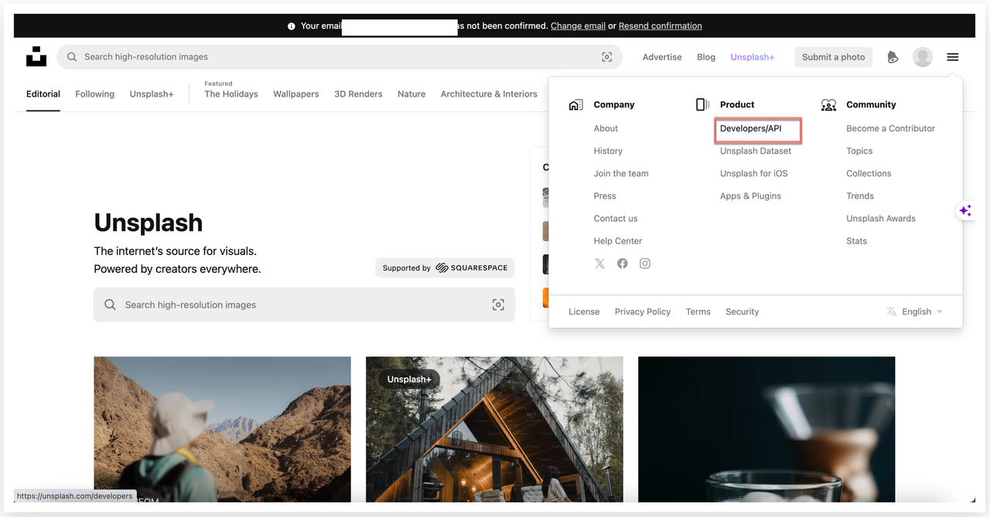The image size is (990, 517).
Task: Open the History menu item
Action: point(608,151)
